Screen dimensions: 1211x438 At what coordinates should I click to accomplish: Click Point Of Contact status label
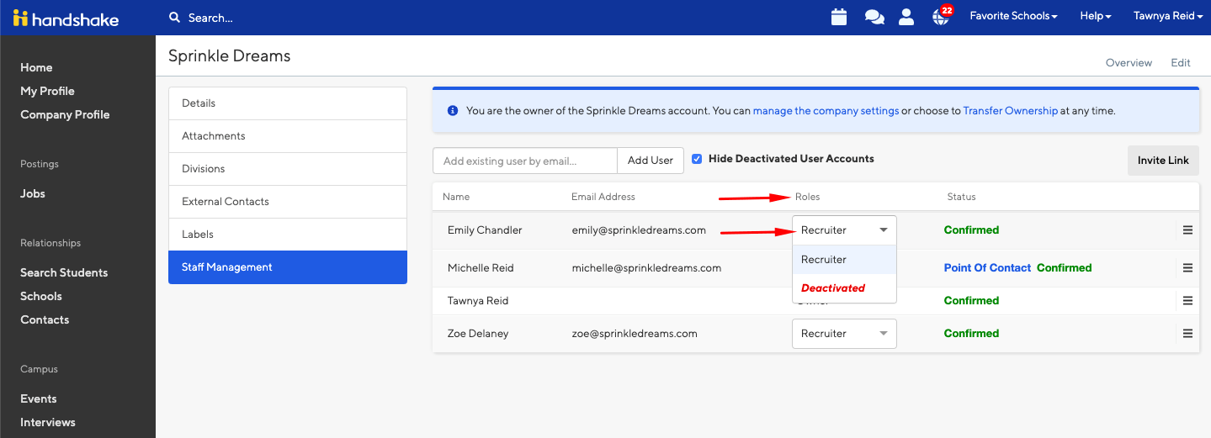(x=987, y=267)
